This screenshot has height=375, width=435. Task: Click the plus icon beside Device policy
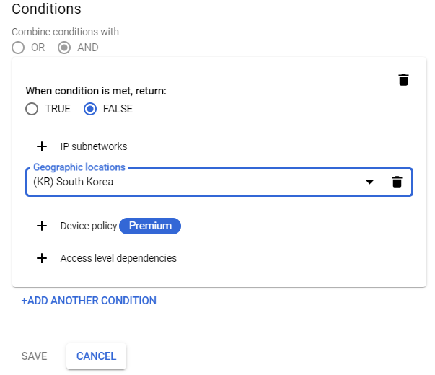(42, 226)
